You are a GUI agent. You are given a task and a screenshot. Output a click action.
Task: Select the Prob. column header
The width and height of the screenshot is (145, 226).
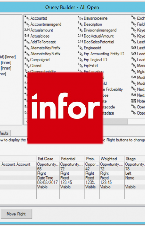click(x=92, y=159)
